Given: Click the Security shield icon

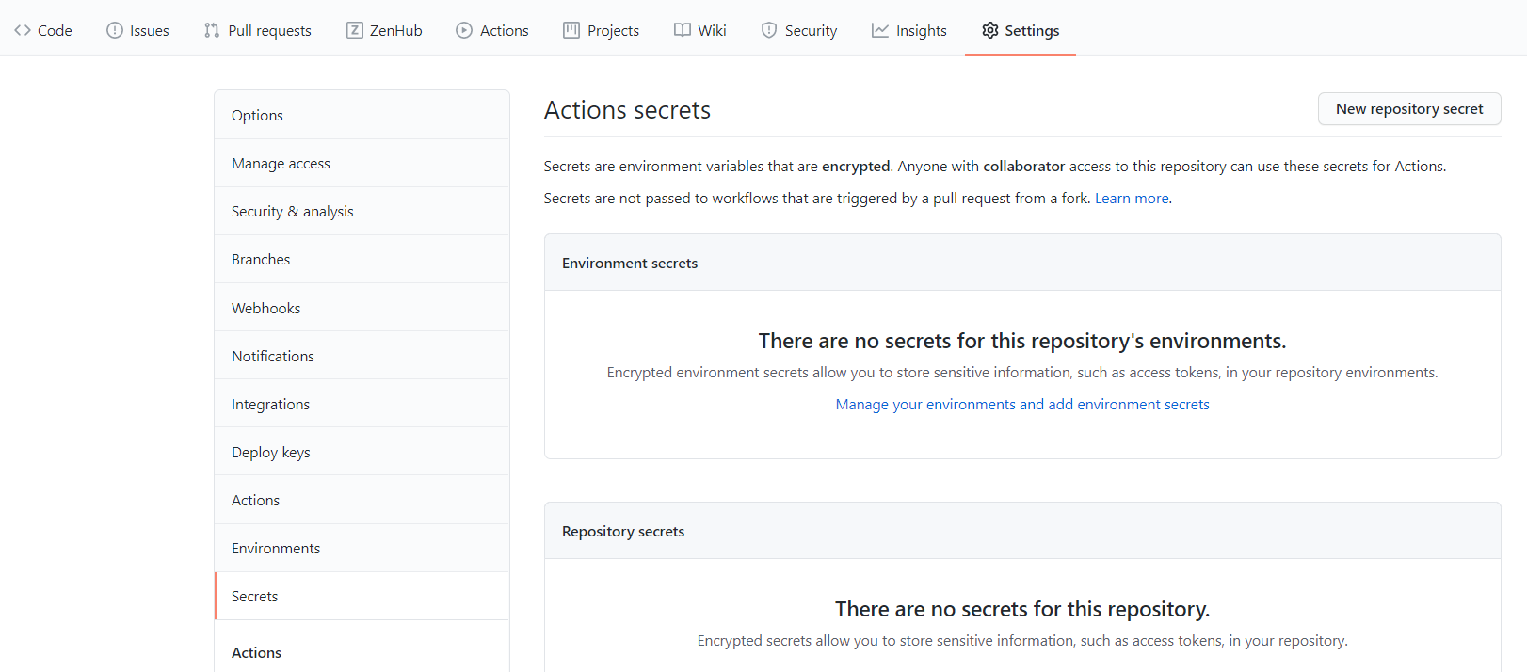Looking at the screenshot, I should [x=769, y=30].
